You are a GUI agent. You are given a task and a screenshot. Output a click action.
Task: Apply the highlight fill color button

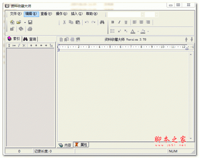click(143, 31)
